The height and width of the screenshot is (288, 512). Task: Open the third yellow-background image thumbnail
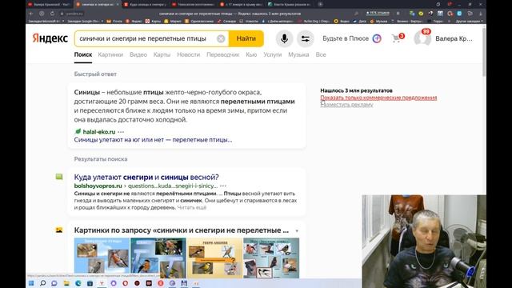(x=215, y=258)
